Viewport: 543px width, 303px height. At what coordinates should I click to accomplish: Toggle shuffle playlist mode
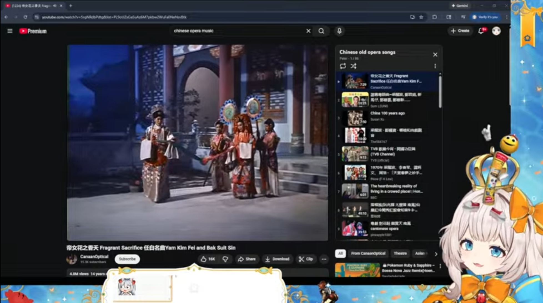point(353,66)
